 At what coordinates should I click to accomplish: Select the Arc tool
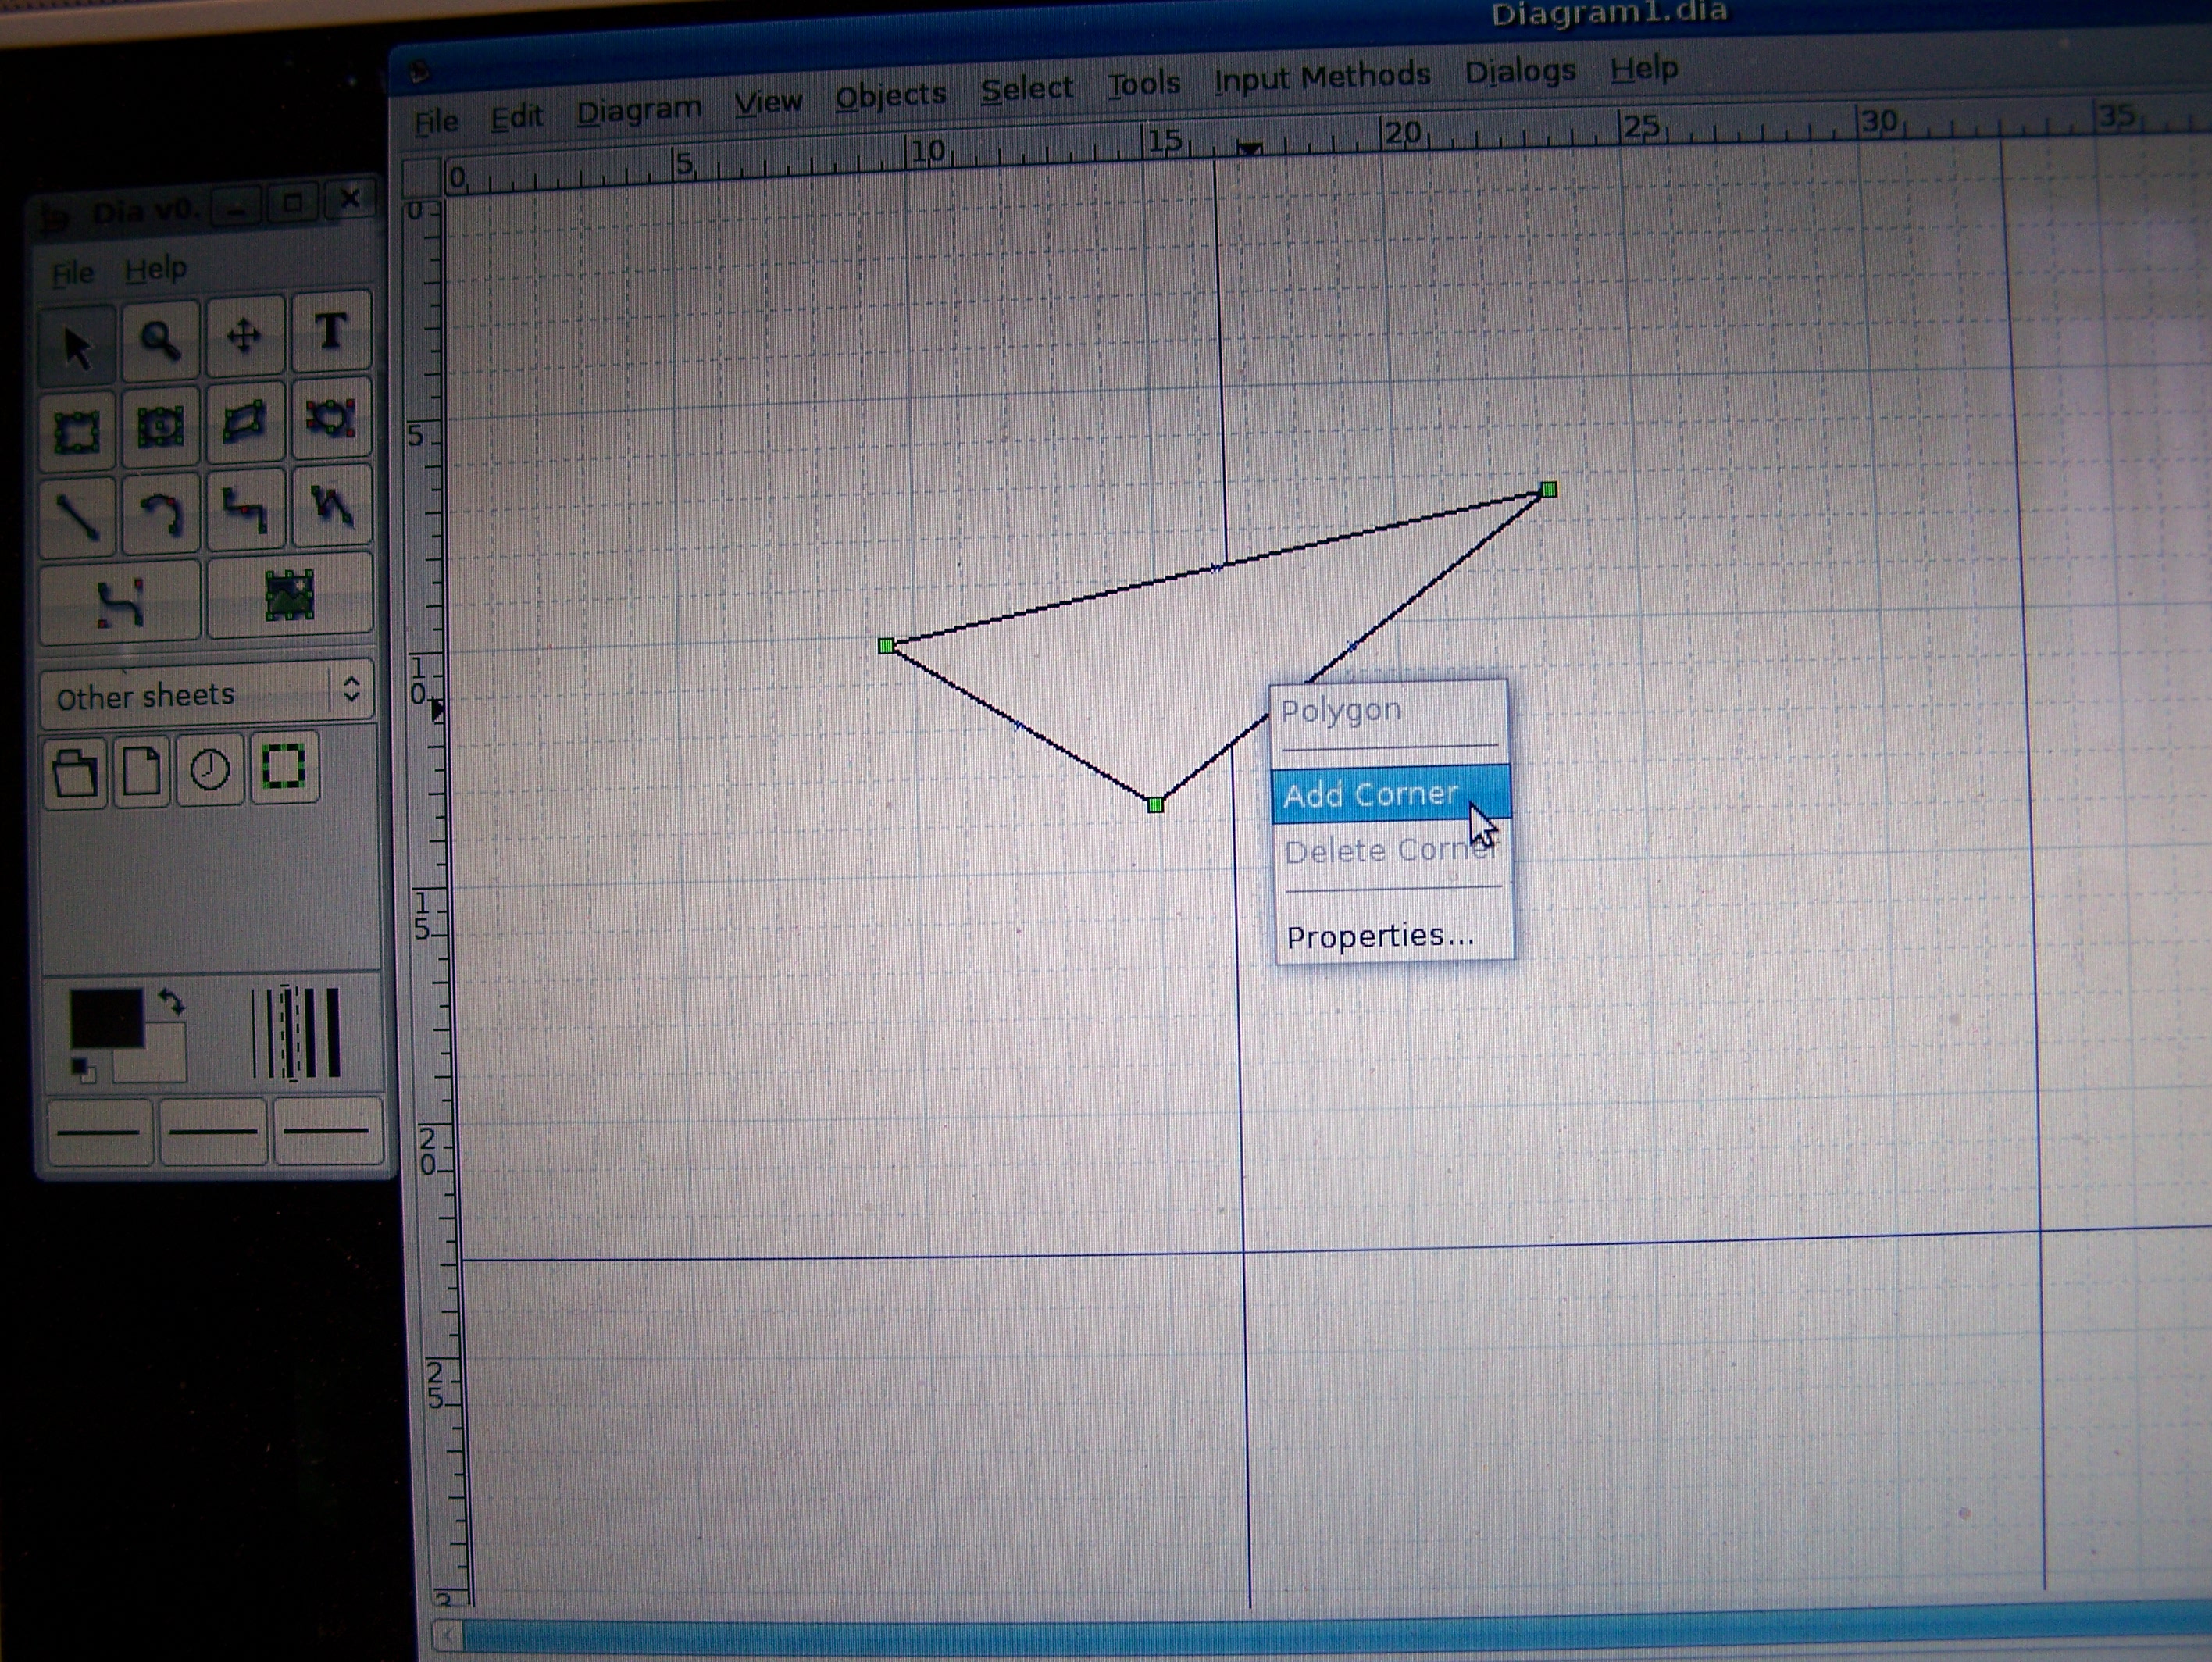(160, 510)
